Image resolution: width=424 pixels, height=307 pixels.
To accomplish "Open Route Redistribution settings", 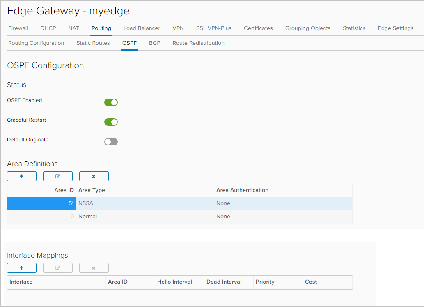I will [198, 43].
